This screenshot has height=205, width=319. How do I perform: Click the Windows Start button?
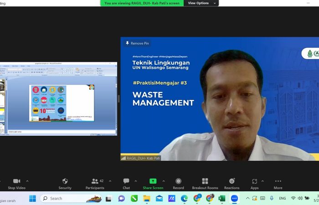tap(32, 199)
